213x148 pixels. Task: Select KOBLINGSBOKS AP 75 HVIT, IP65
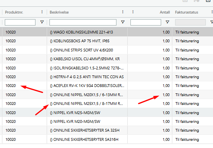point(81,41)
